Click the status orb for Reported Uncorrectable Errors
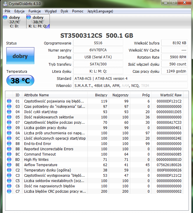This screenshot has width=193, height=213. point(9,149)
